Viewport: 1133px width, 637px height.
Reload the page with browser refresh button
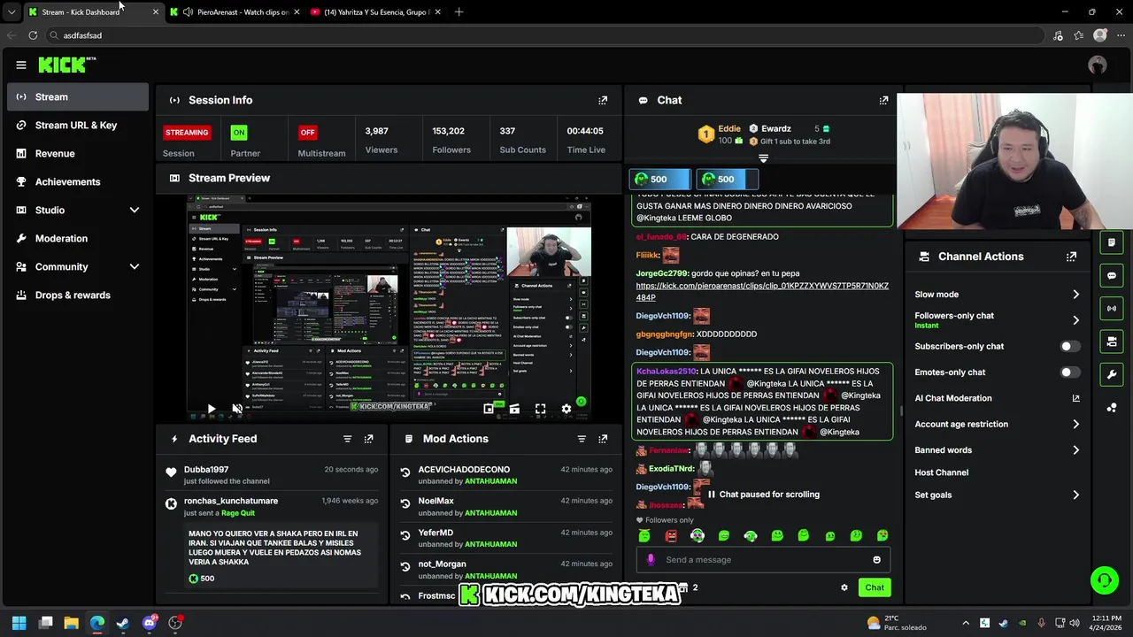[x=33, y=35]
